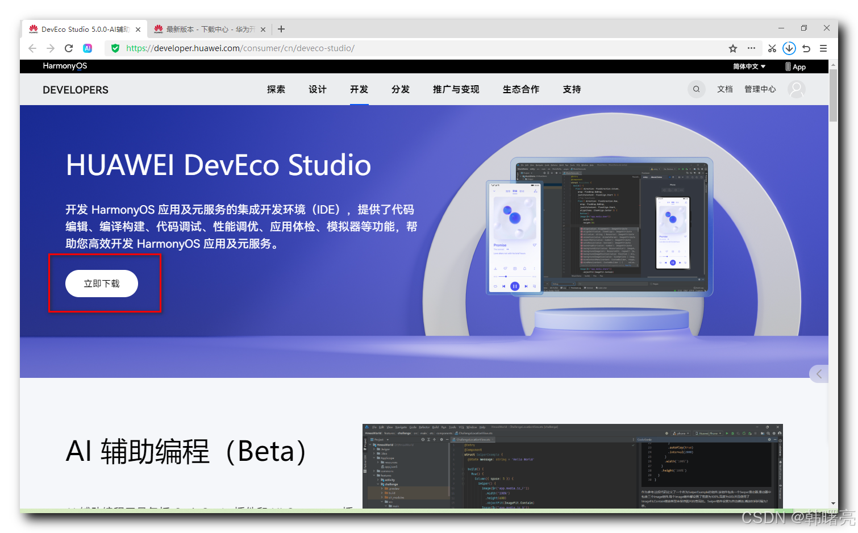858x533 pixels.
Task: Open the 支持 navigation menu
Action: tap(572, 89)
